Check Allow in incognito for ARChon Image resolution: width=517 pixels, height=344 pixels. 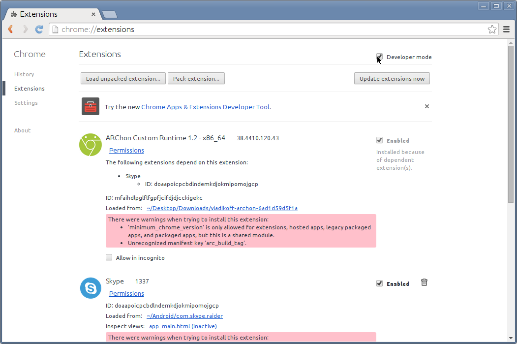click(x=109, y=257)
